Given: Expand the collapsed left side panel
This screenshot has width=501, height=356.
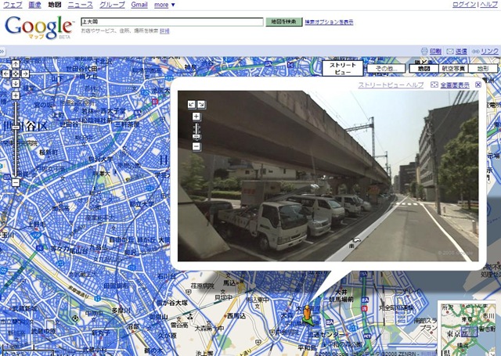Looking at the screenshot, I should 2,51.
